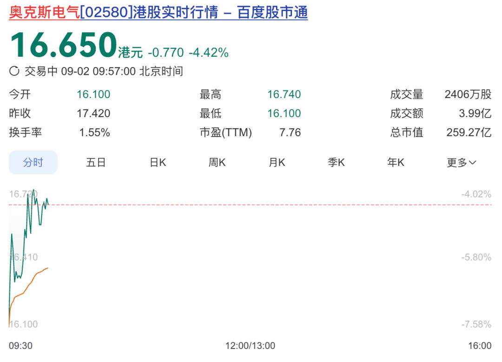
Task: Click the 12:00/13:00 time axis label
Action: pos(250,346)
